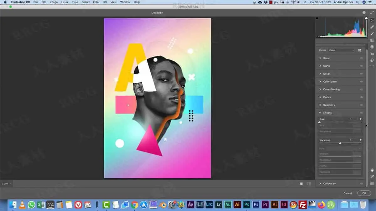Image resolution: width=376 pixels, height=211 pixels.
Task: Collapse Grain options disclosure triangle
Action: [361, 119]
